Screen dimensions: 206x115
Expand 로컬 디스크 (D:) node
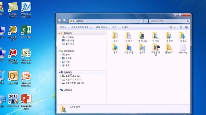[x=61, y=80]
